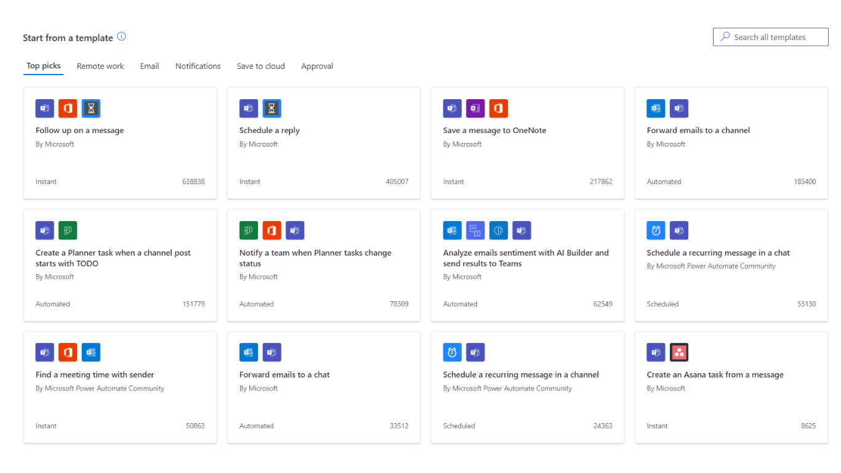Click the OneNote icon on Save a message to OneNote

tap(475, 108)
